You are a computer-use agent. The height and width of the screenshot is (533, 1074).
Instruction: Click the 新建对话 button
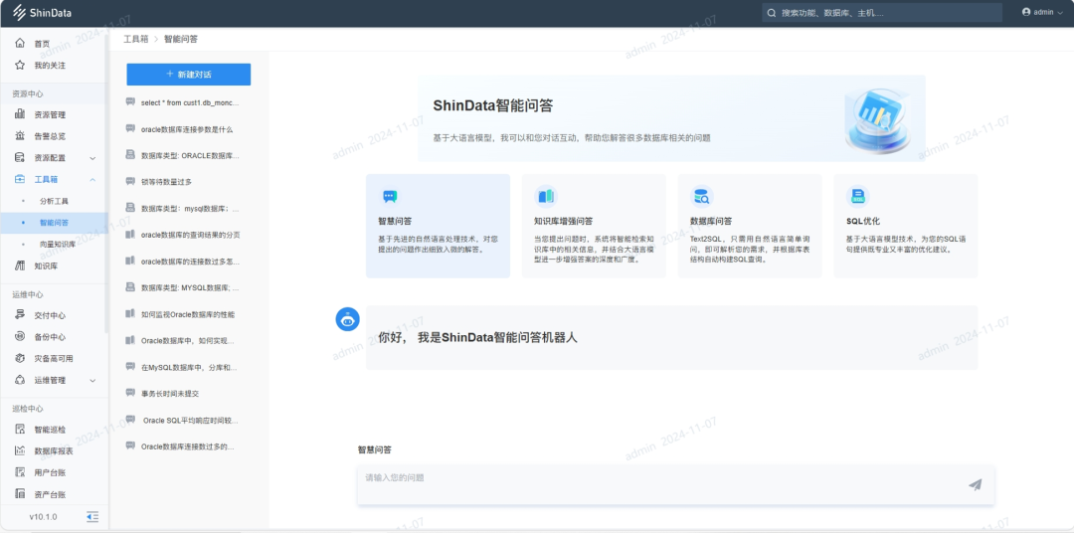[188, 74]
